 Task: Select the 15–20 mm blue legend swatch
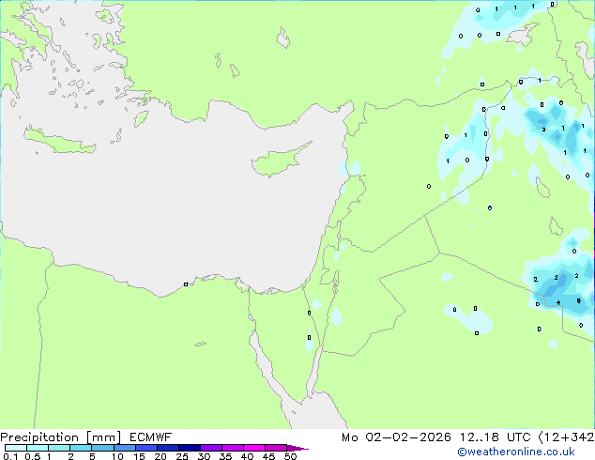tap(146, 448)
